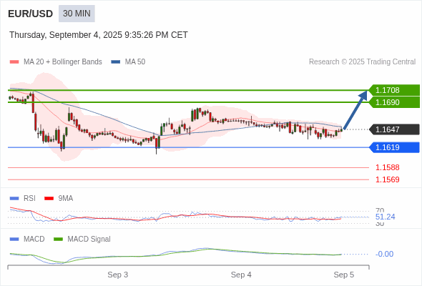
Task: Click the Sep 5 date axis label
Action: tap(344, 275)
